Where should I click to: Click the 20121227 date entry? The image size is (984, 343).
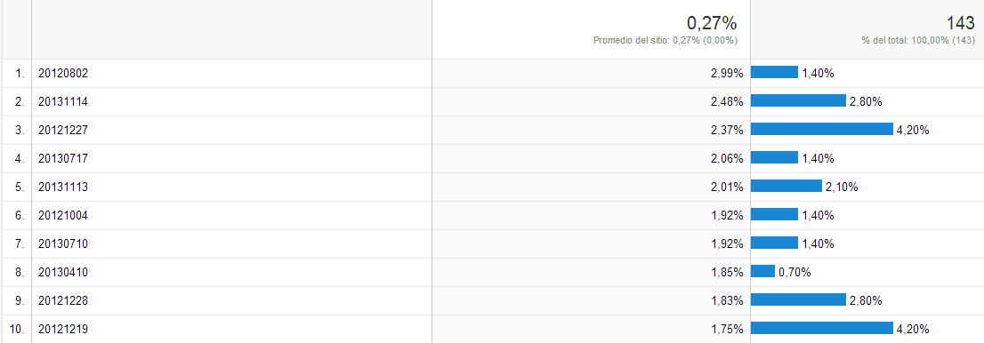point(63,130)
